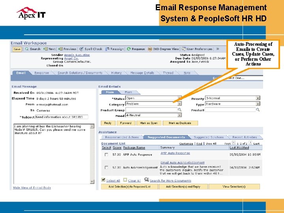Switch to the Response tab
The height and width of the screenshot is (213, 284).
point(42,73)
